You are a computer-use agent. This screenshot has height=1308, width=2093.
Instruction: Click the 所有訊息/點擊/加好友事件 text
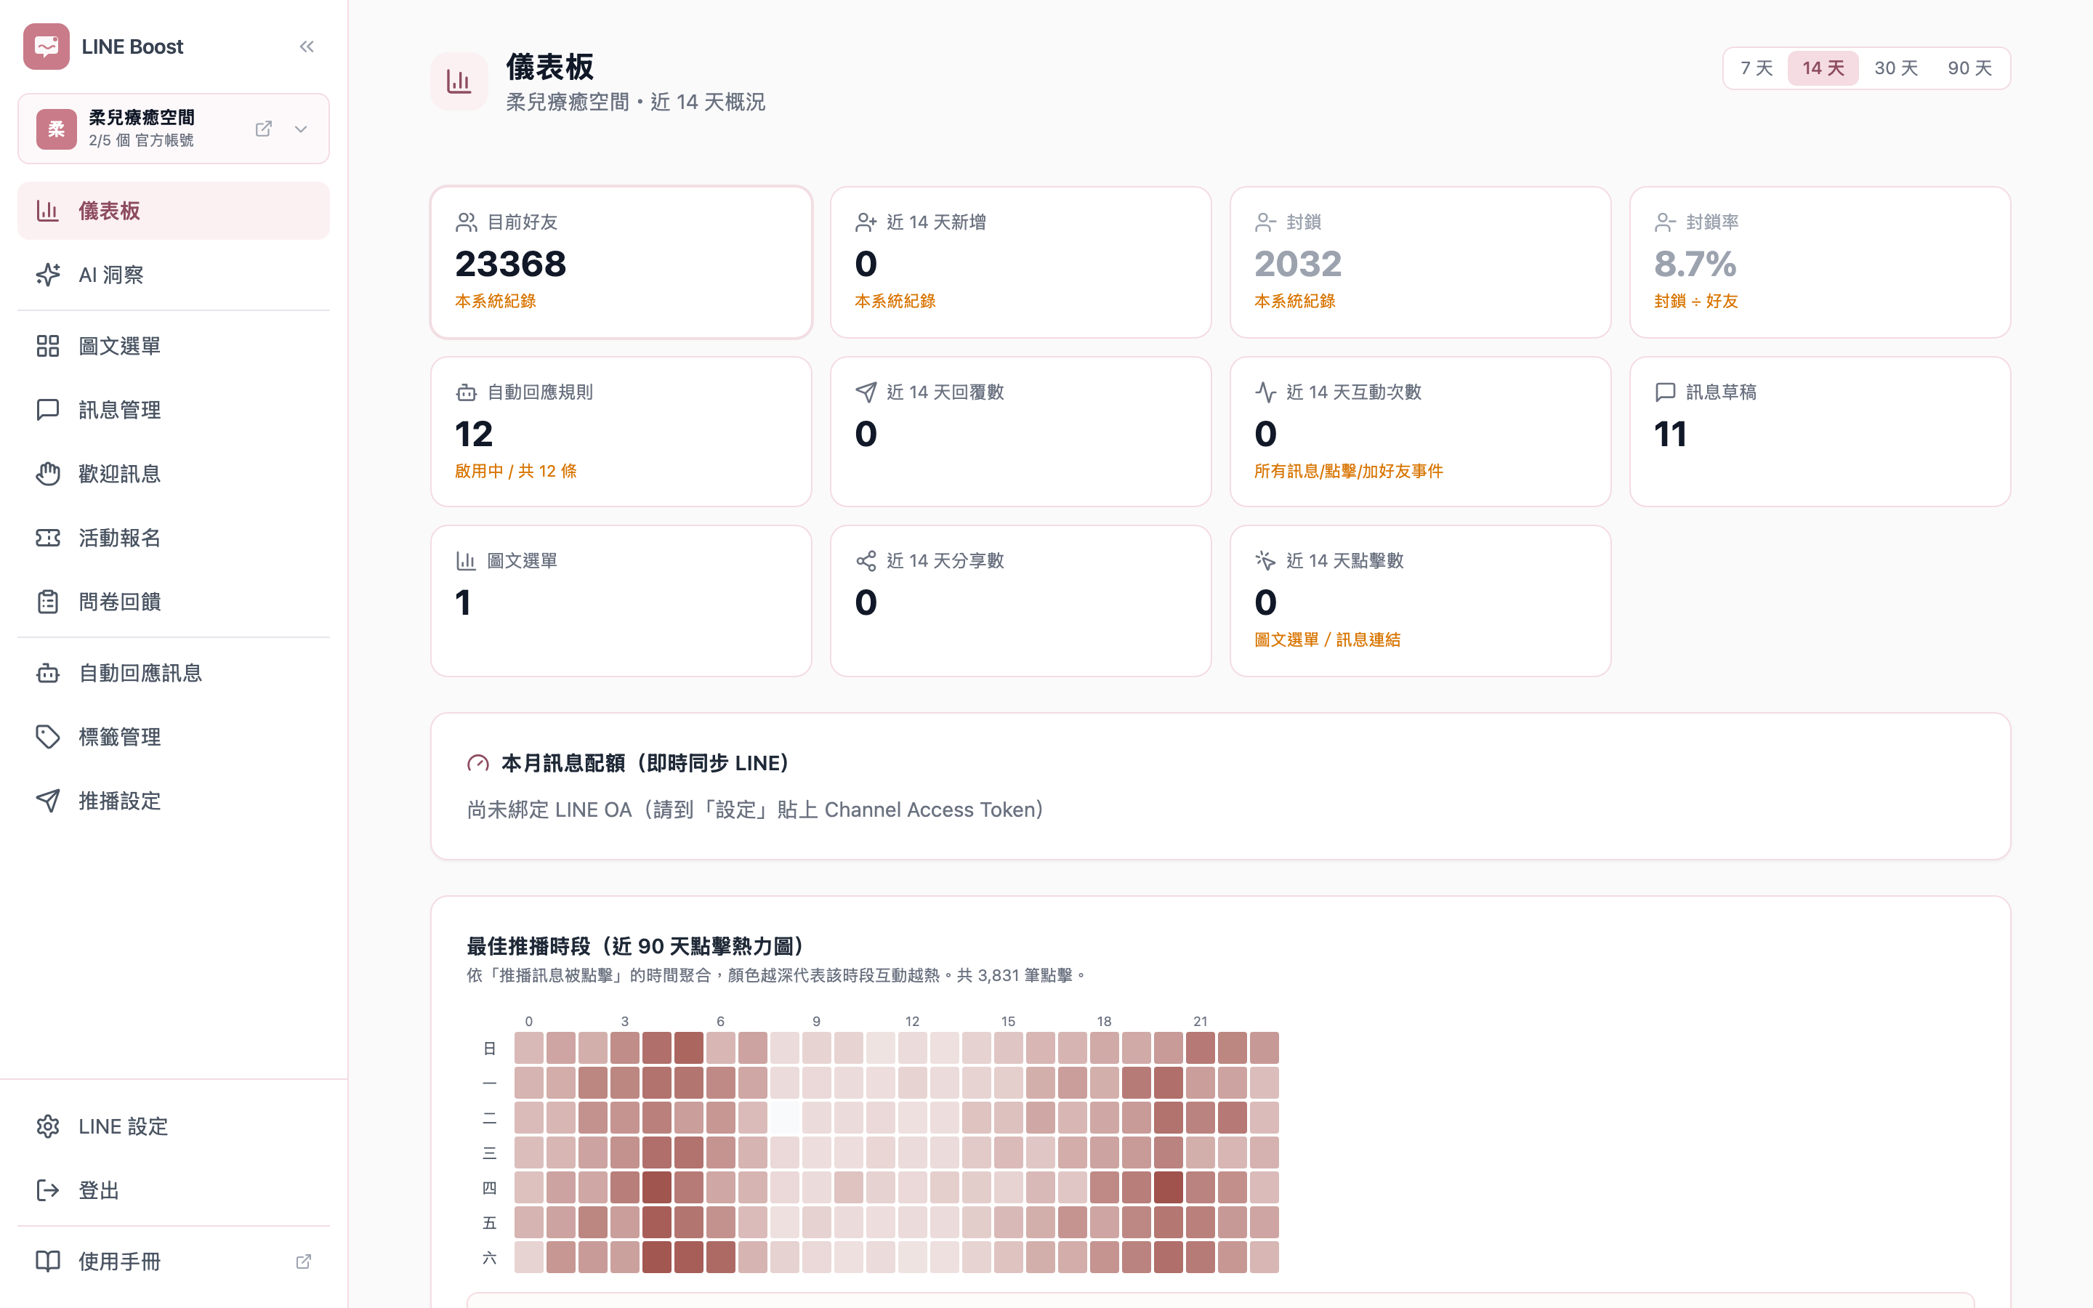[1348, 472]
